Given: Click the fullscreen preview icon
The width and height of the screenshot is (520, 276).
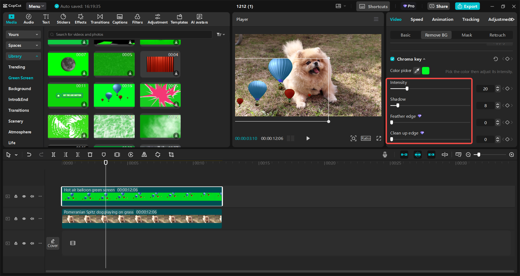Looking at the screenshot, I should pyautogui.click(x=379, y=138).
